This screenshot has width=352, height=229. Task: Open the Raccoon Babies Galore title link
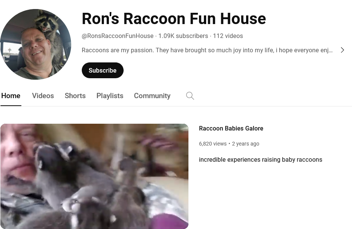(x=231, y=128)
